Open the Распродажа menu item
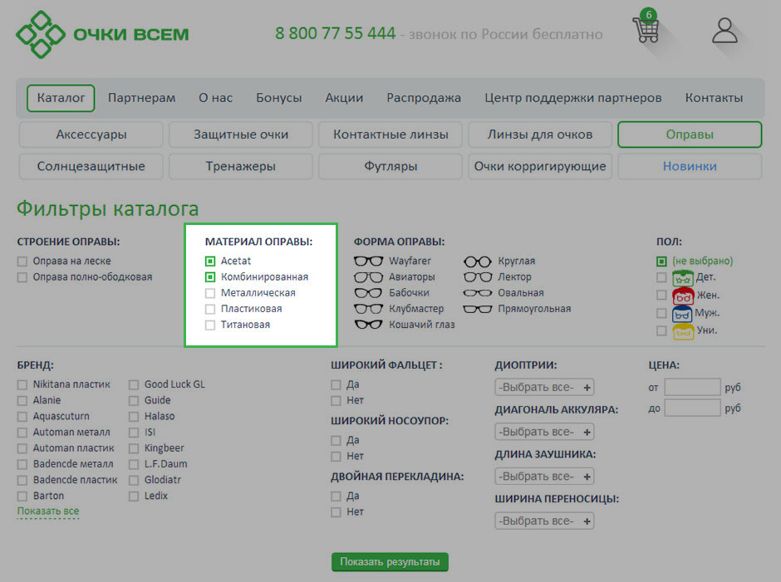 tap(423, 98)
